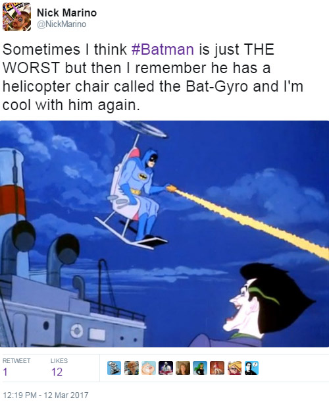Open the blonde cartoon character with glasses avatar
Viewport: 329px width, 402px height.
point(234,368)
